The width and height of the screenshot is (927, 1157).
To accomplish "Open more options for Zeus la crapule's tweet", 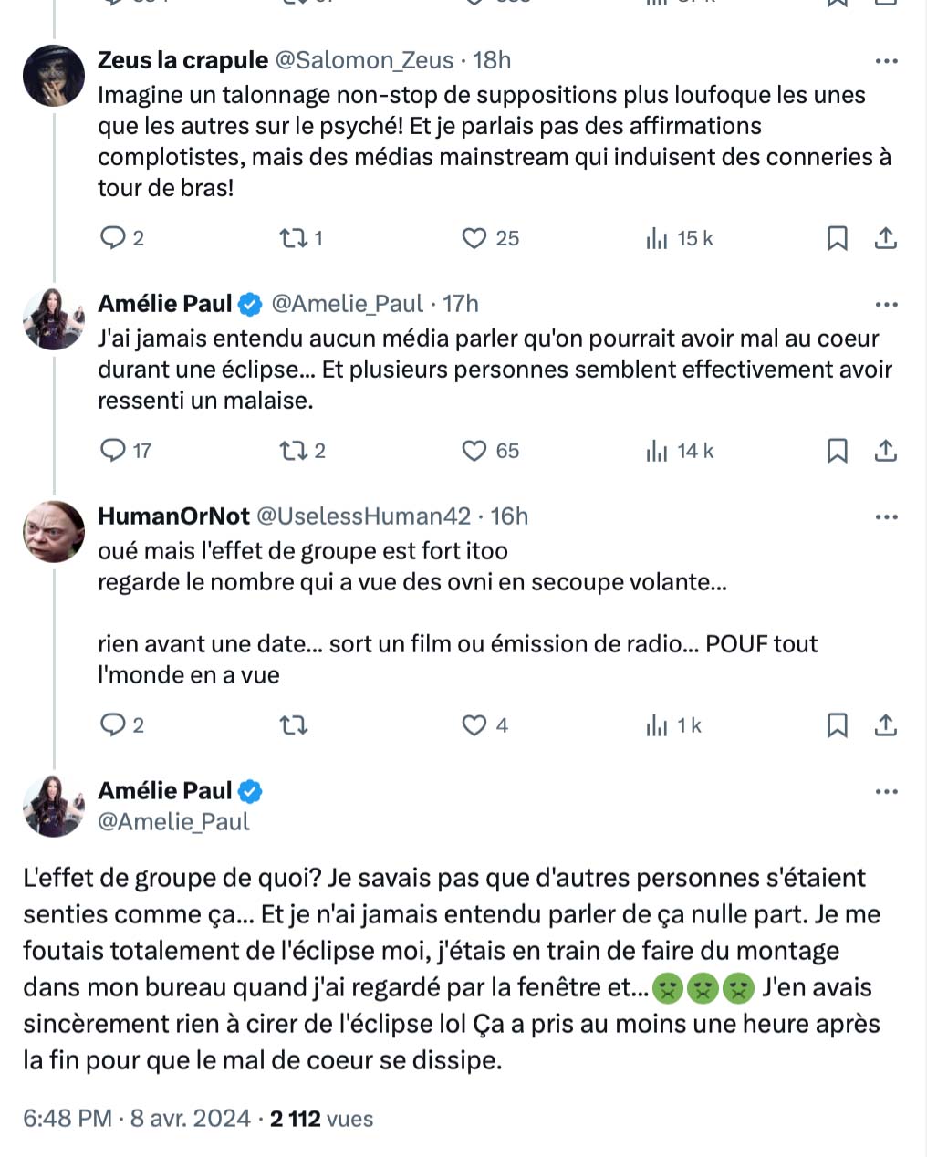I will [x=886, y=61].
